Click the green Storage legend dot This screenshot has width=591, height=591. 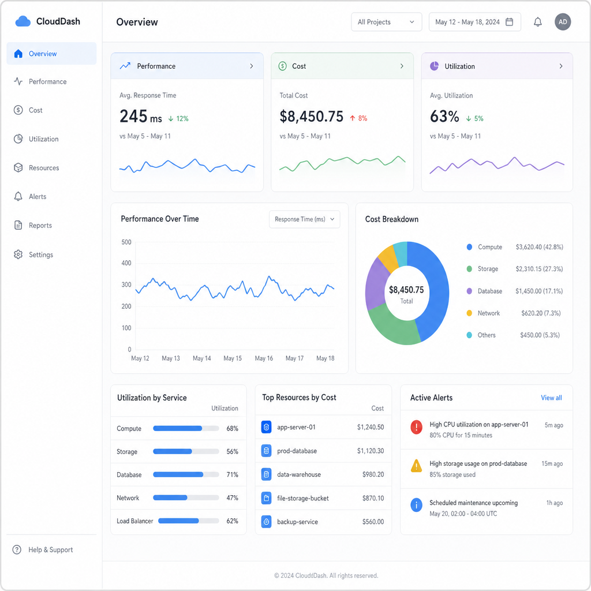tap(469, 269)
